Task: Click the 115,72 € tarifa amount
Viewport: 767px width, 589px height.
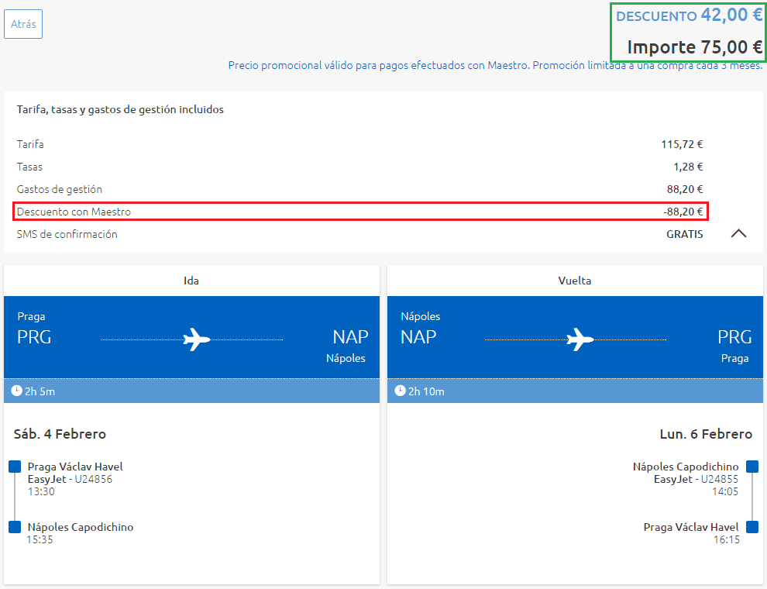Action: (x=682, y=144)
